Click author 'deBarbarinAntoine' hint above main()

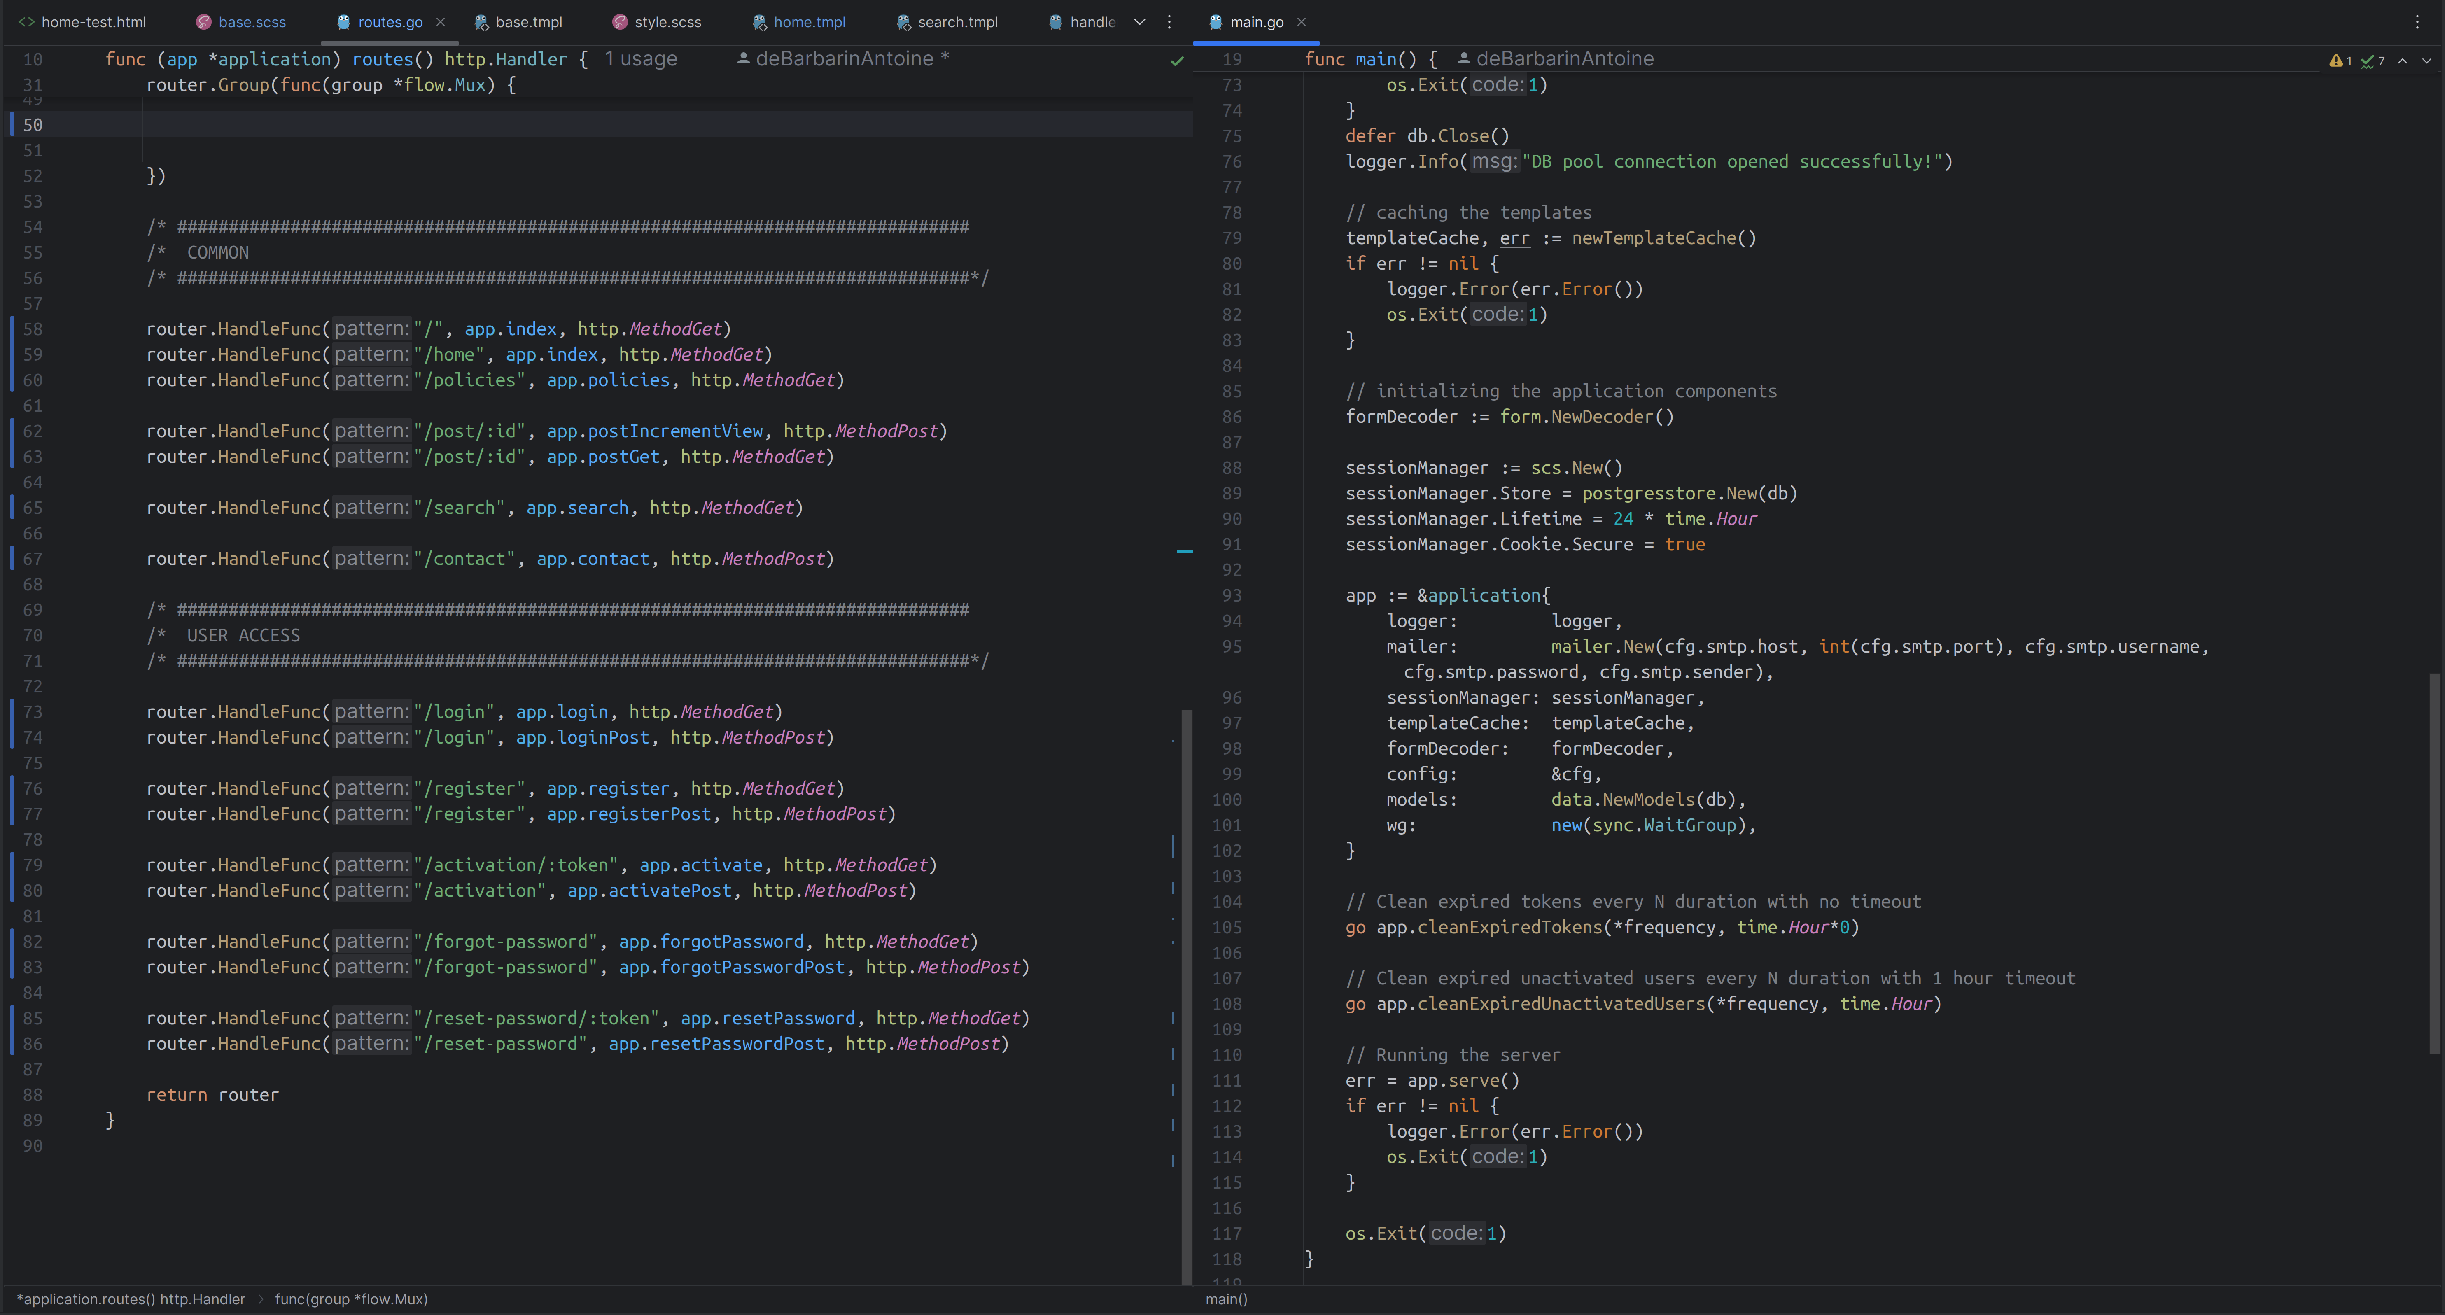1565,59
